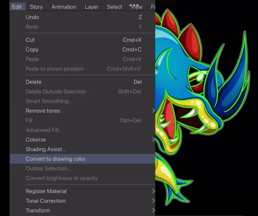This screenshot has width=258, height=216.
Task: Open the Select menu
Action: [114, 7]
